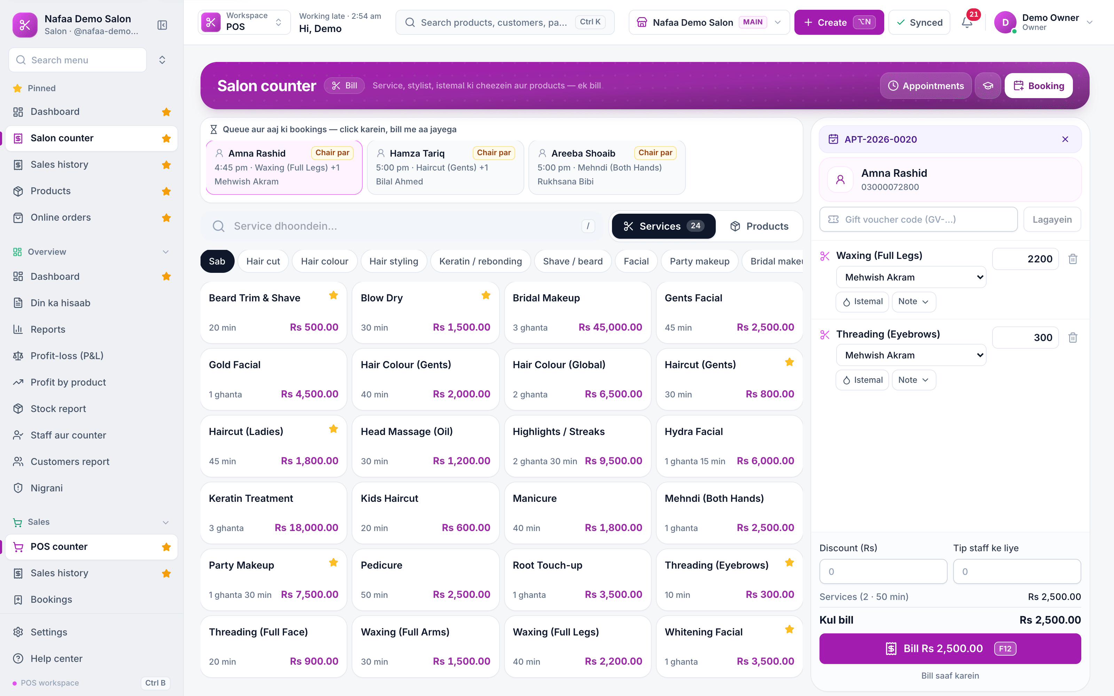Switch to the Products tab
The width and height of the screenshot is (1114, 696).
759,226
